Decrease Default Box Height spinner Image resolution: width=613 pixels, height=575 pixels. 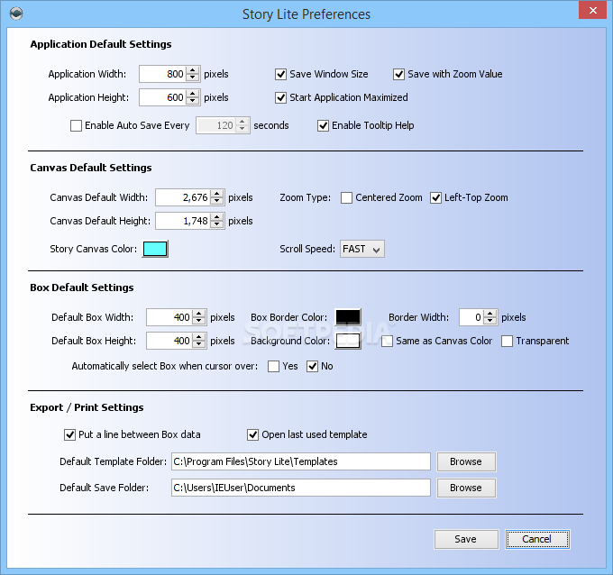coord(198,344)
